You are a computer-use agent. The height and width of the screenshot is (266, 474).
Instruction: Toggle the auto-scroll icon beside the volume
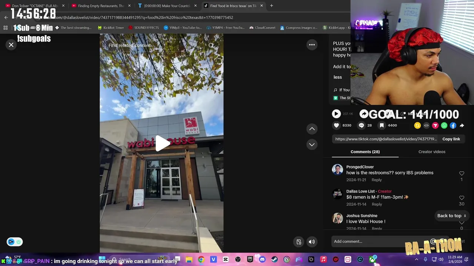299,242
